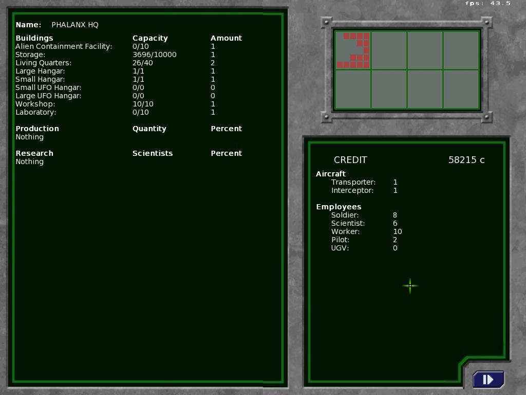Click the CREDIT balance label

(x=350, y=160)
